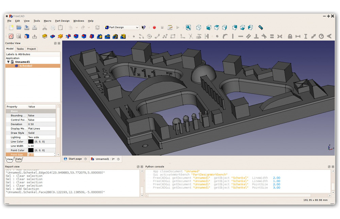Click the Line Color black swatch

[31, 142]
